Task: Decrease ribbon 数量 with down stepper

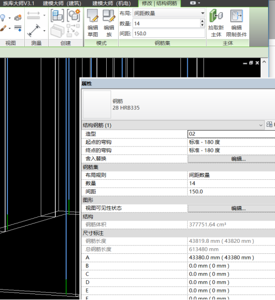Action: pyautogui.click(x=203, y=25)
